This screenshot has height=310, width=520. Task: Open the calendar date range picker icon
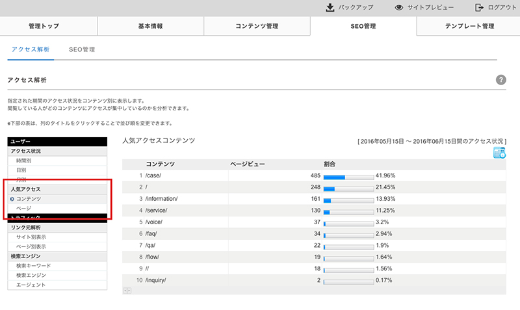[x=499, y=153]
